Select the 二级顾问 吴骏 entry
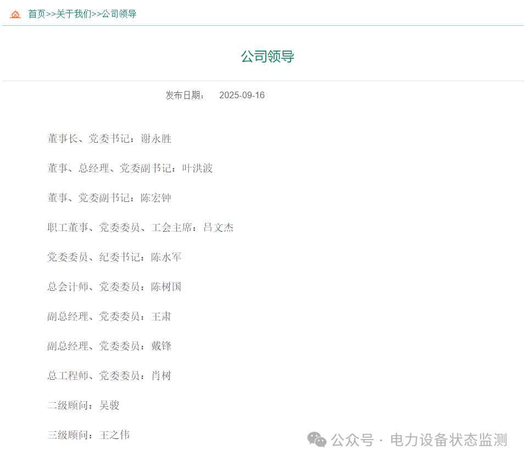This screenshot has height=461, width=524. (x=83, y=406)
